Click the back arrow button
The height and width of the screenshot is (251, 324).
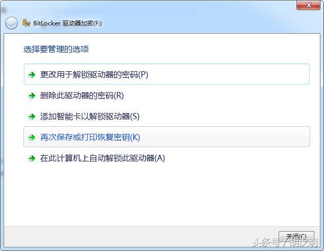[11, 23]
